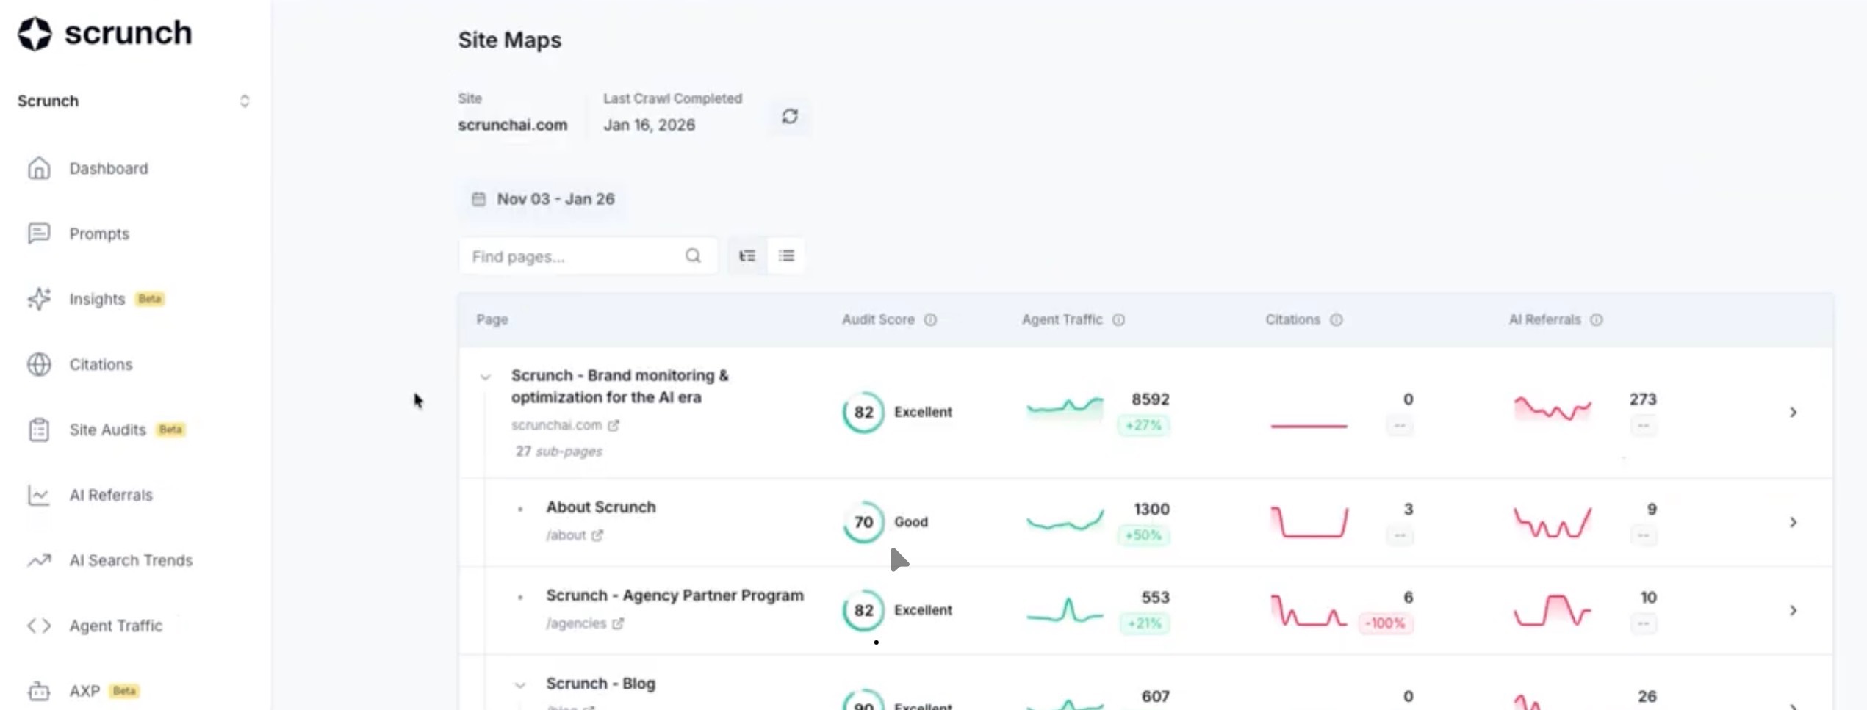Click the search magnifier icon
1867x710 pixels.
coord(693,256)
